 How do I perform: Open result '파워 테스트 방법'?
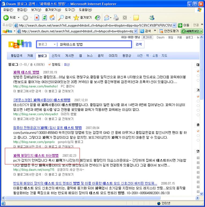pos(26,72)
